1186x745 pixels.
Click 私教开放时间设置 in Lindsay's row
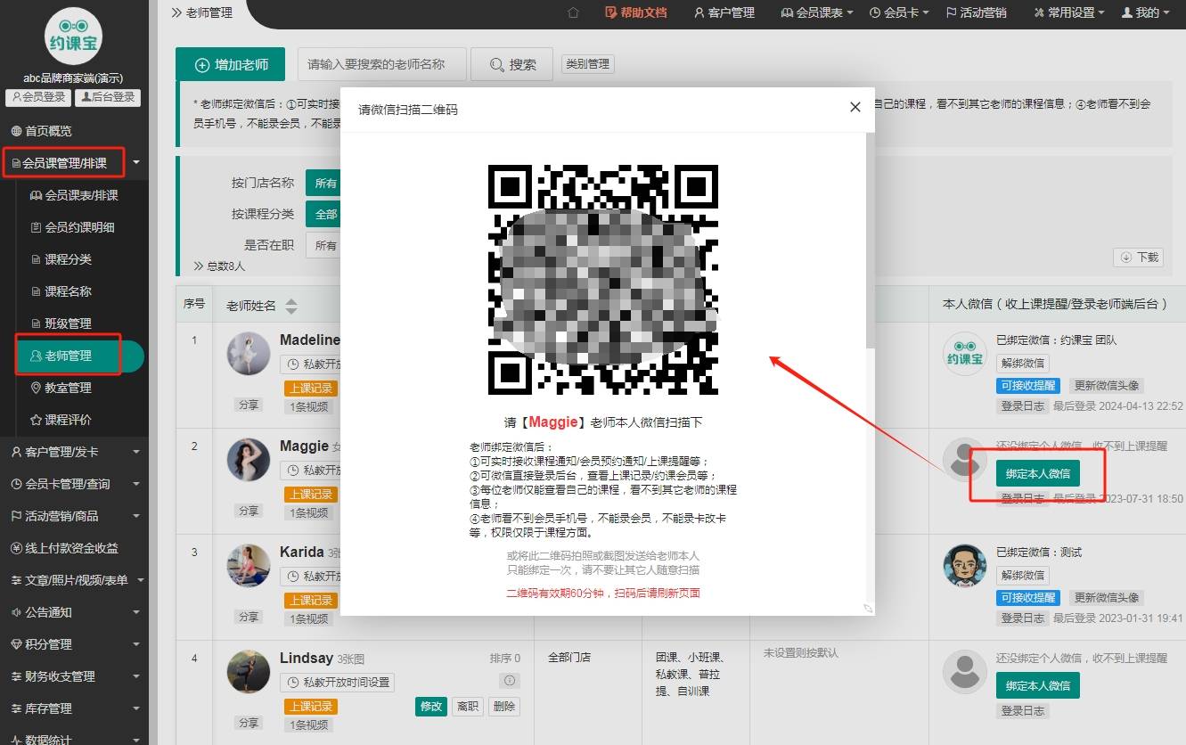[x=337, y=683]
